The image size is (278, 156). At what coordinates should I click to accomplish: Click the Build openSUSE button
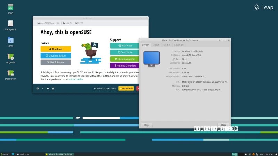pyautogui.click(x=124, y=59)
